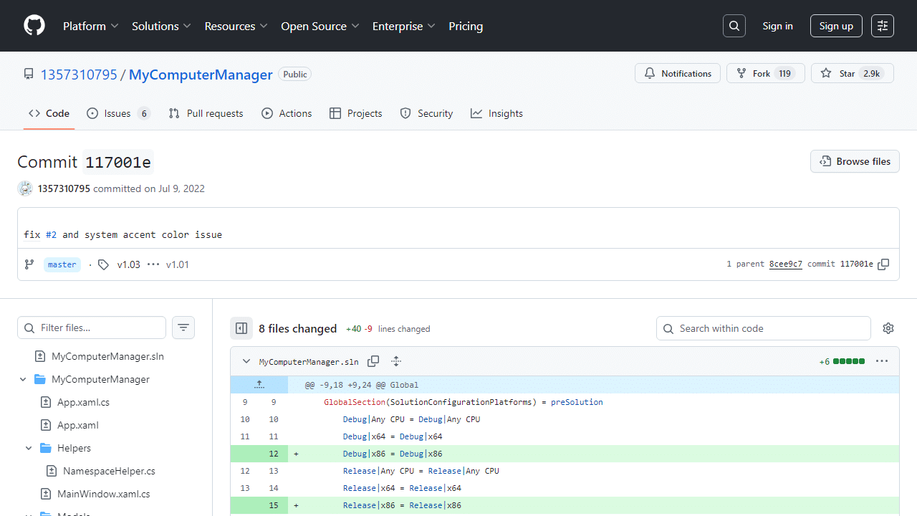Image resolution: width=917 pixels, height=516 pixels.
Task: Focus the Search within code field
Action: click(x=764, y=328)
